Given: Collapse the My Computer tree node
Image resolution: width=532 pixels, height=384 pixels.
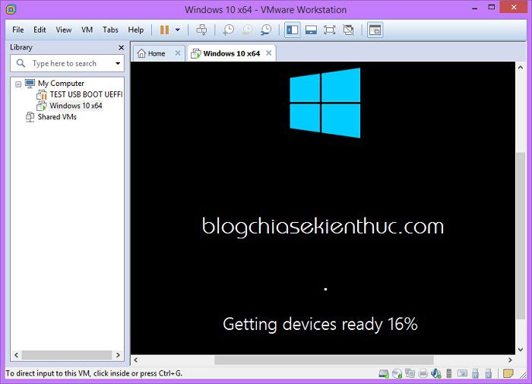Looking at the screenshot, I should pyautogui.click(x=18, y=84).
